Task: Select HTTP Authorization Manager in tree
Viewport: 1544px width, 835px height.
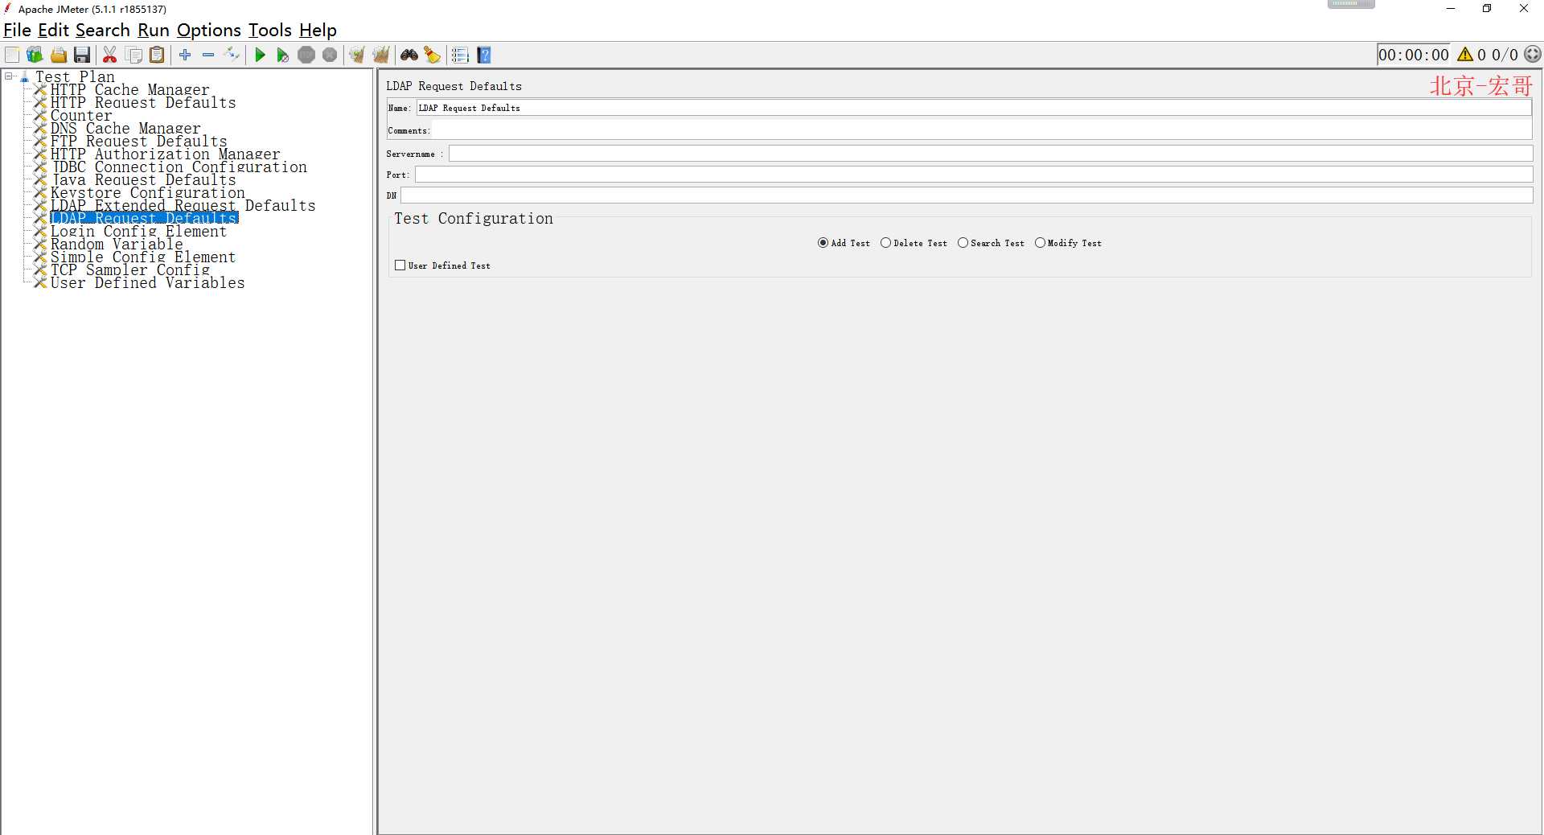Action: [x=165, y=154]
